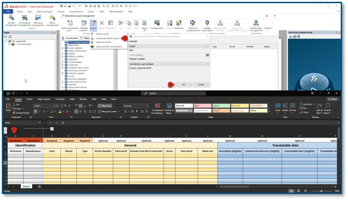Open the Language dropdown set to English
The width and height of the screenshot is (348, 200).
click(169, 46)
